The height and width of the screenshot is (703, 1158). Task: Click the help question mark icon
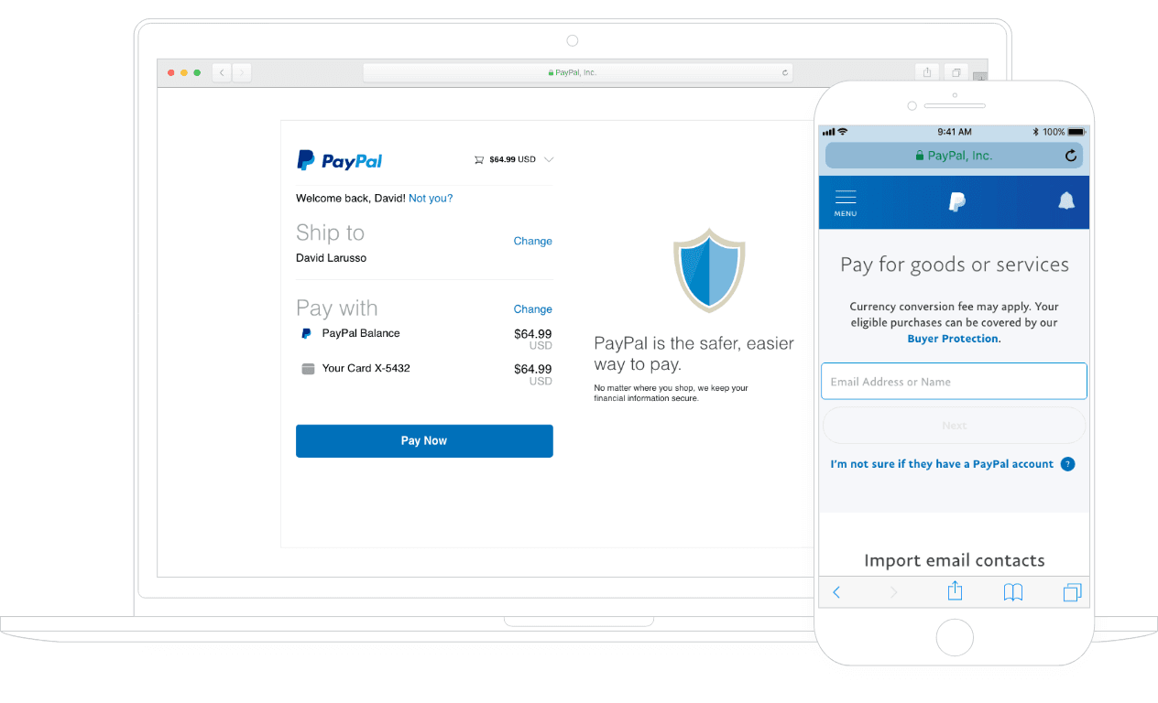(x=1067, y=464)
